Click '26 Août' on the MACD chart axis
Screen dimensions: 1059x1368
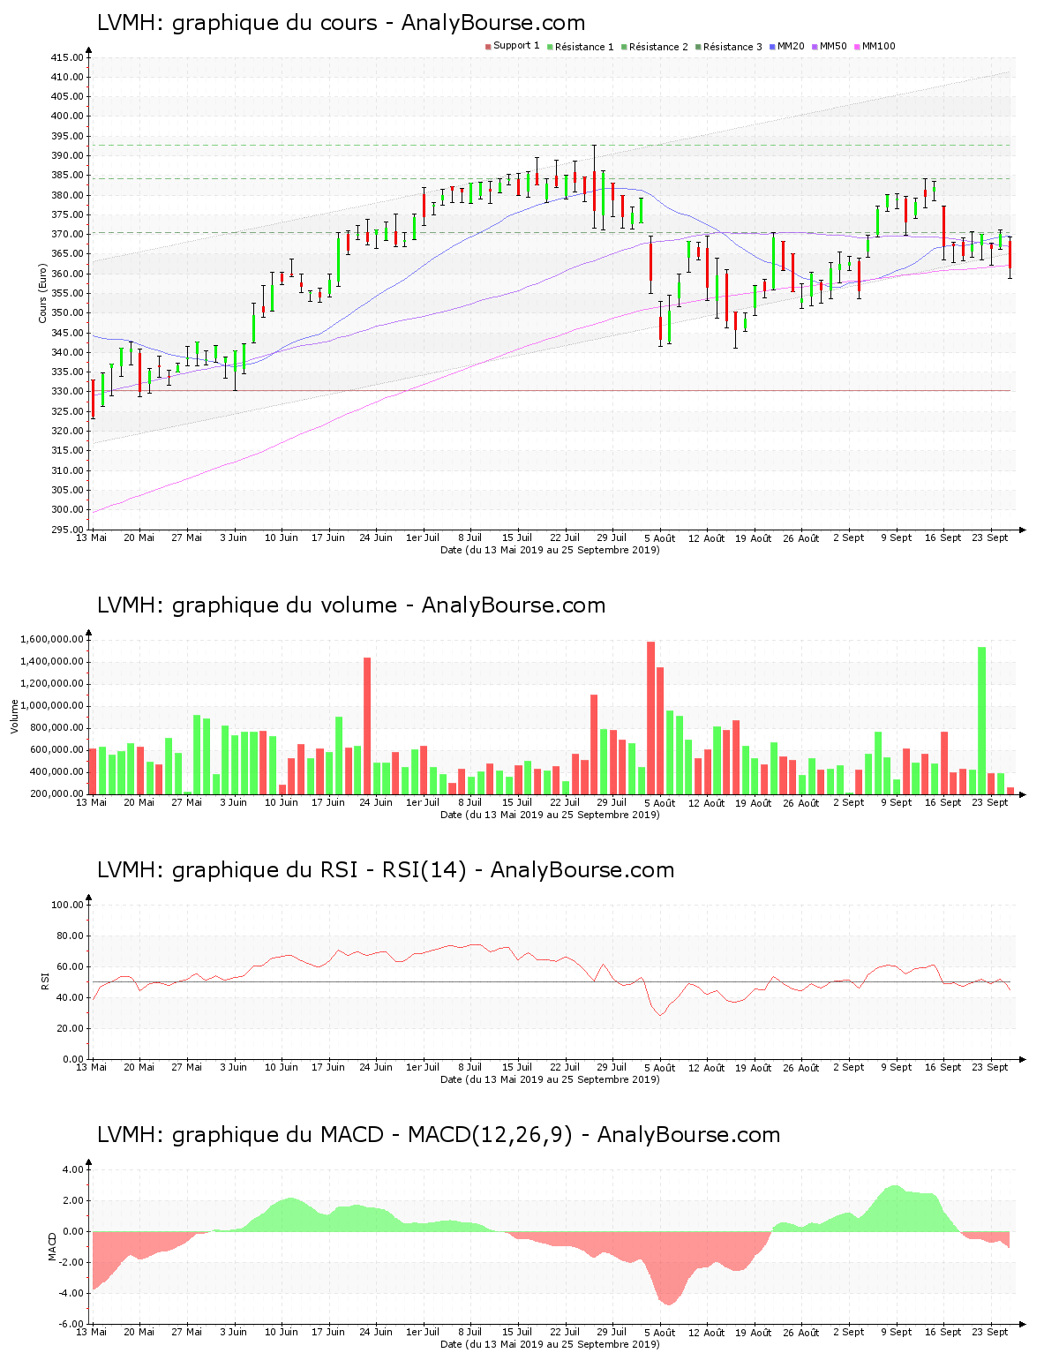(801, 1332)
